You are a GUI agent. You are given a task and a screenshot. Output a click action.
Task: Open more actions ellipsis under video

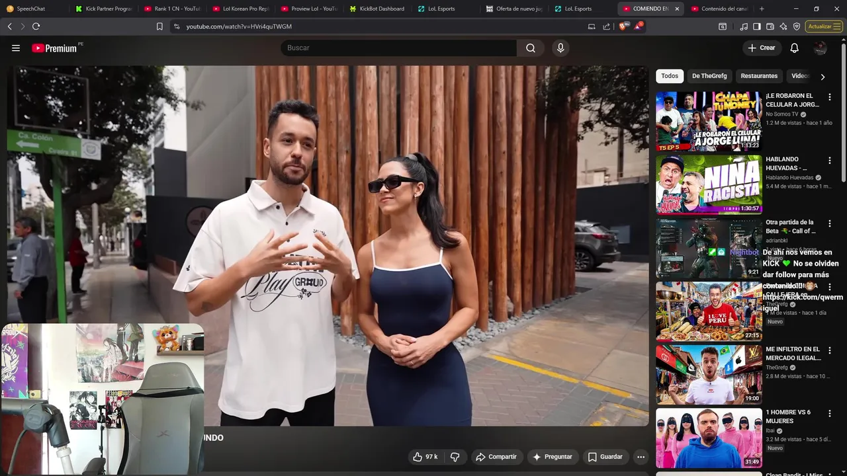[x=641, y=457]
